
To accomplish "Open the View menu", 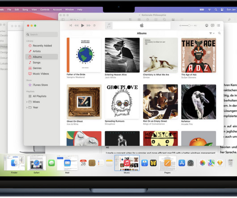I will tap(34, 9).
